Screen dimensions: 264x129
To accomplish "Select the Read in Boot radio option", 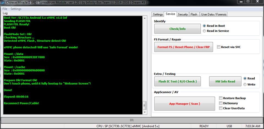I will click(x=204, y=26).
